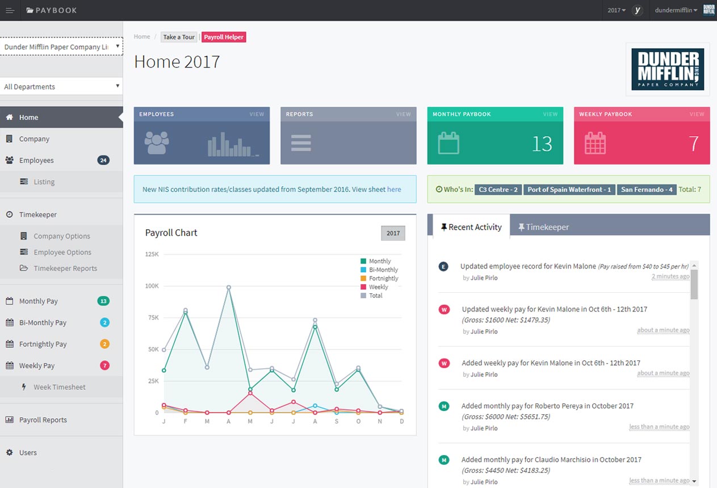Click the San Fernando - 4 tag
717x488 pixels.
(647, 190)
